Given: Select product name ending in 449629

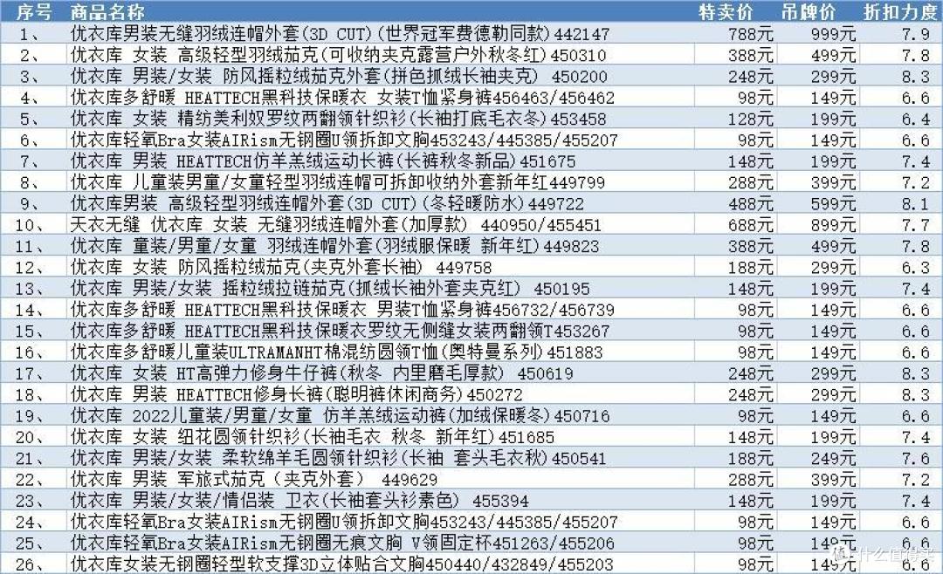Looking at the screenshot, I should pyautogui.click(x=254, y=480).
